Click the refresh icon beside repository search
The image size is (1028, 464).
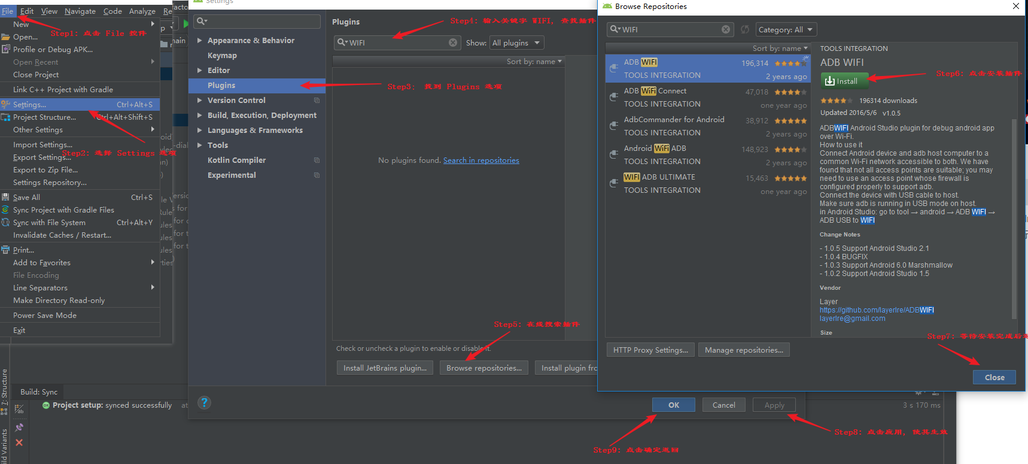(x=745, y=29)
